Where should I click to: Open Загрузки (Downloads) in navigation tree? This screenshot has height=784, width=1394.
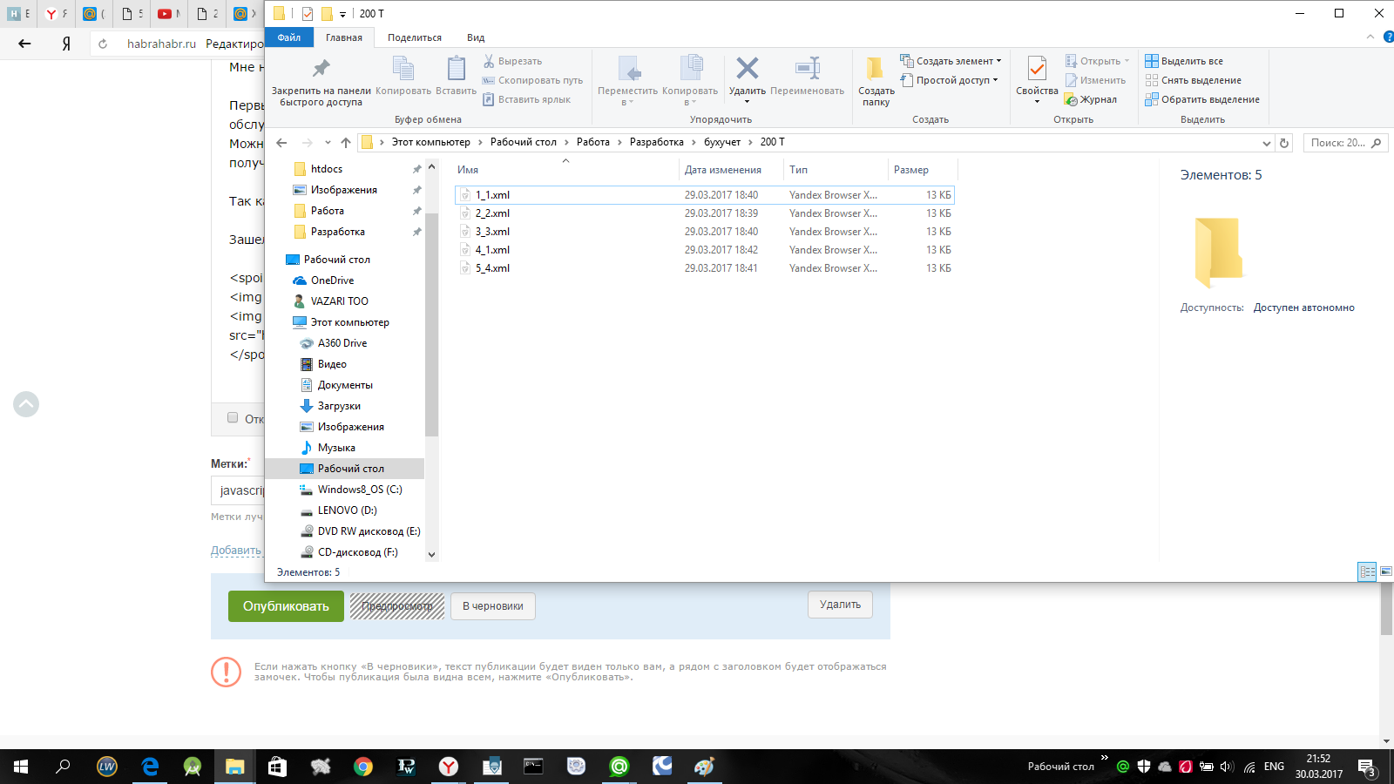[339, 406]
